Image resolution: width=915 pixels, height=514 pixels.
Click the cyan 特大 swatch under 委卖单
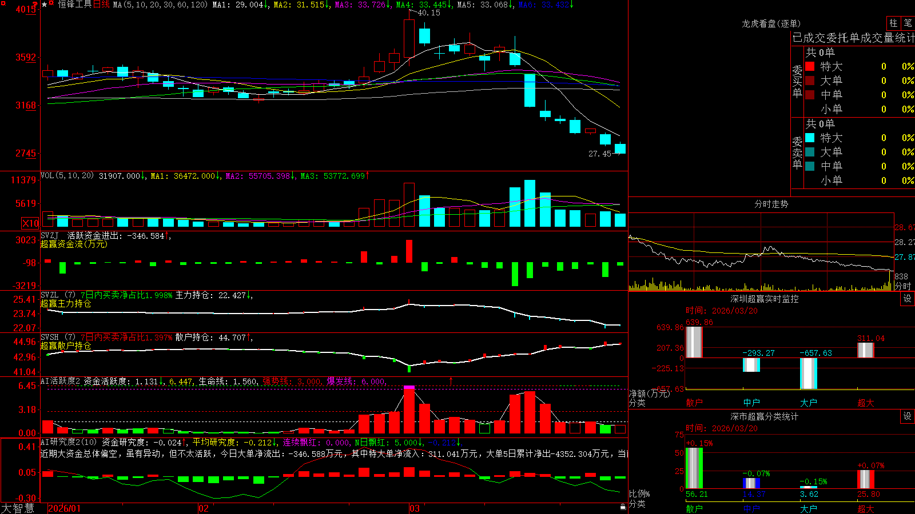point(810,138)
